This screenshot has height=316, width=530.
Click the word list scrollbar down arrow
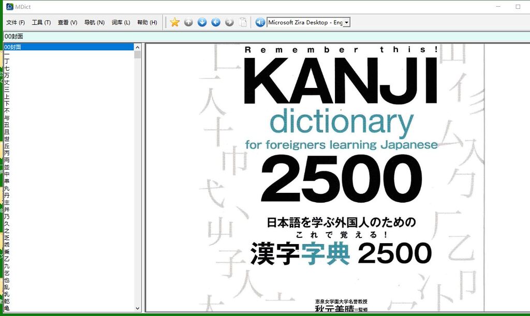[x=137, y=308]
